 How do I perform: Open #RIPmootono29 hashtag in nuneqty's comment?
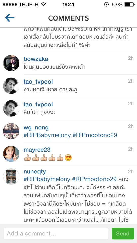(94, 179)
